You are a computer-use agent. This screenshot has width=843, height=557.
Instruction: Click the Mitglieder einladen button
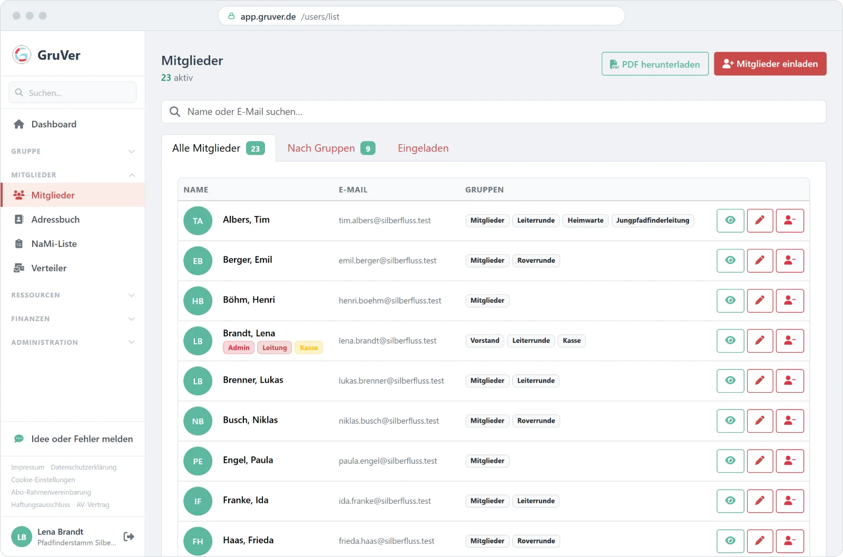[770, 64]
